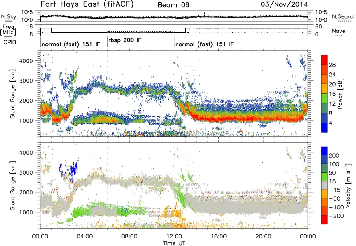Select the "Freq. [MHz]" axis label
This screenshot has height=246, width=356.
tap(8, 30)
